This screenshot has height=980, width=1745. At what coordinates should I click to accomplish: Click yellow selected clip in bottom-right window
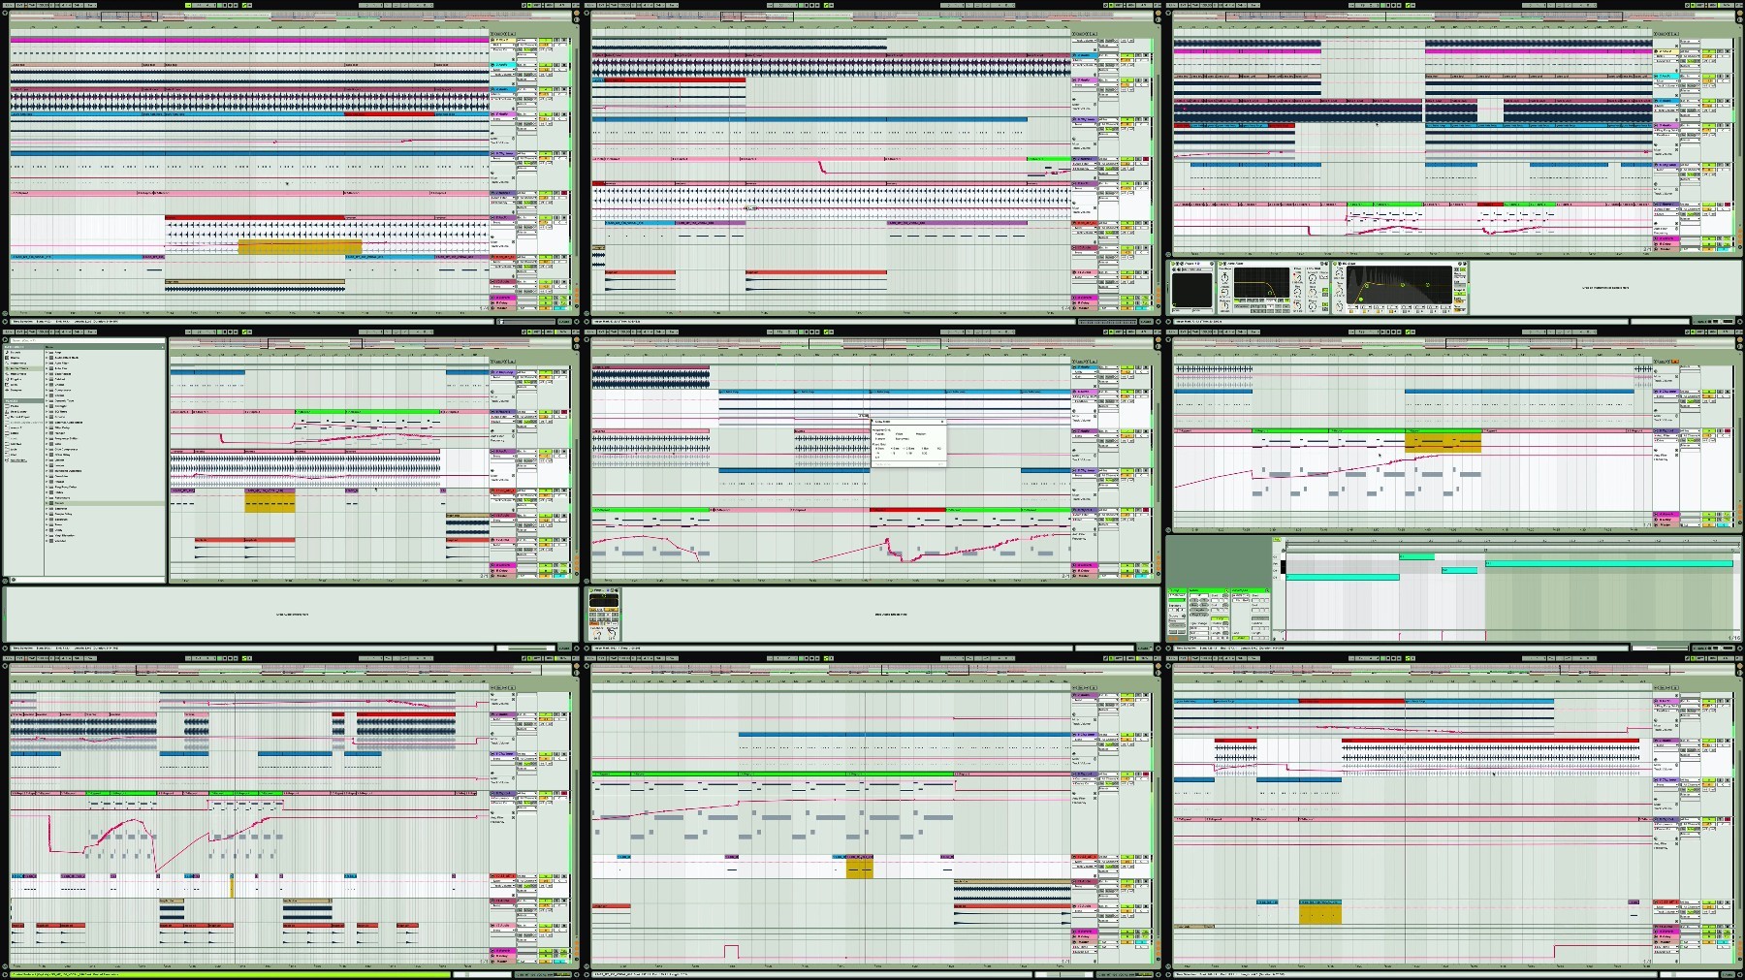1320,912
